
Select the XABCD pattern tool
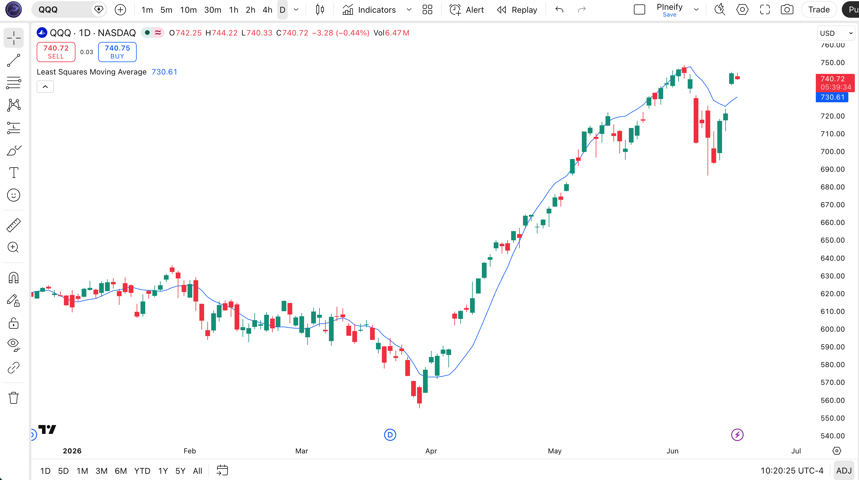point(14,105)
